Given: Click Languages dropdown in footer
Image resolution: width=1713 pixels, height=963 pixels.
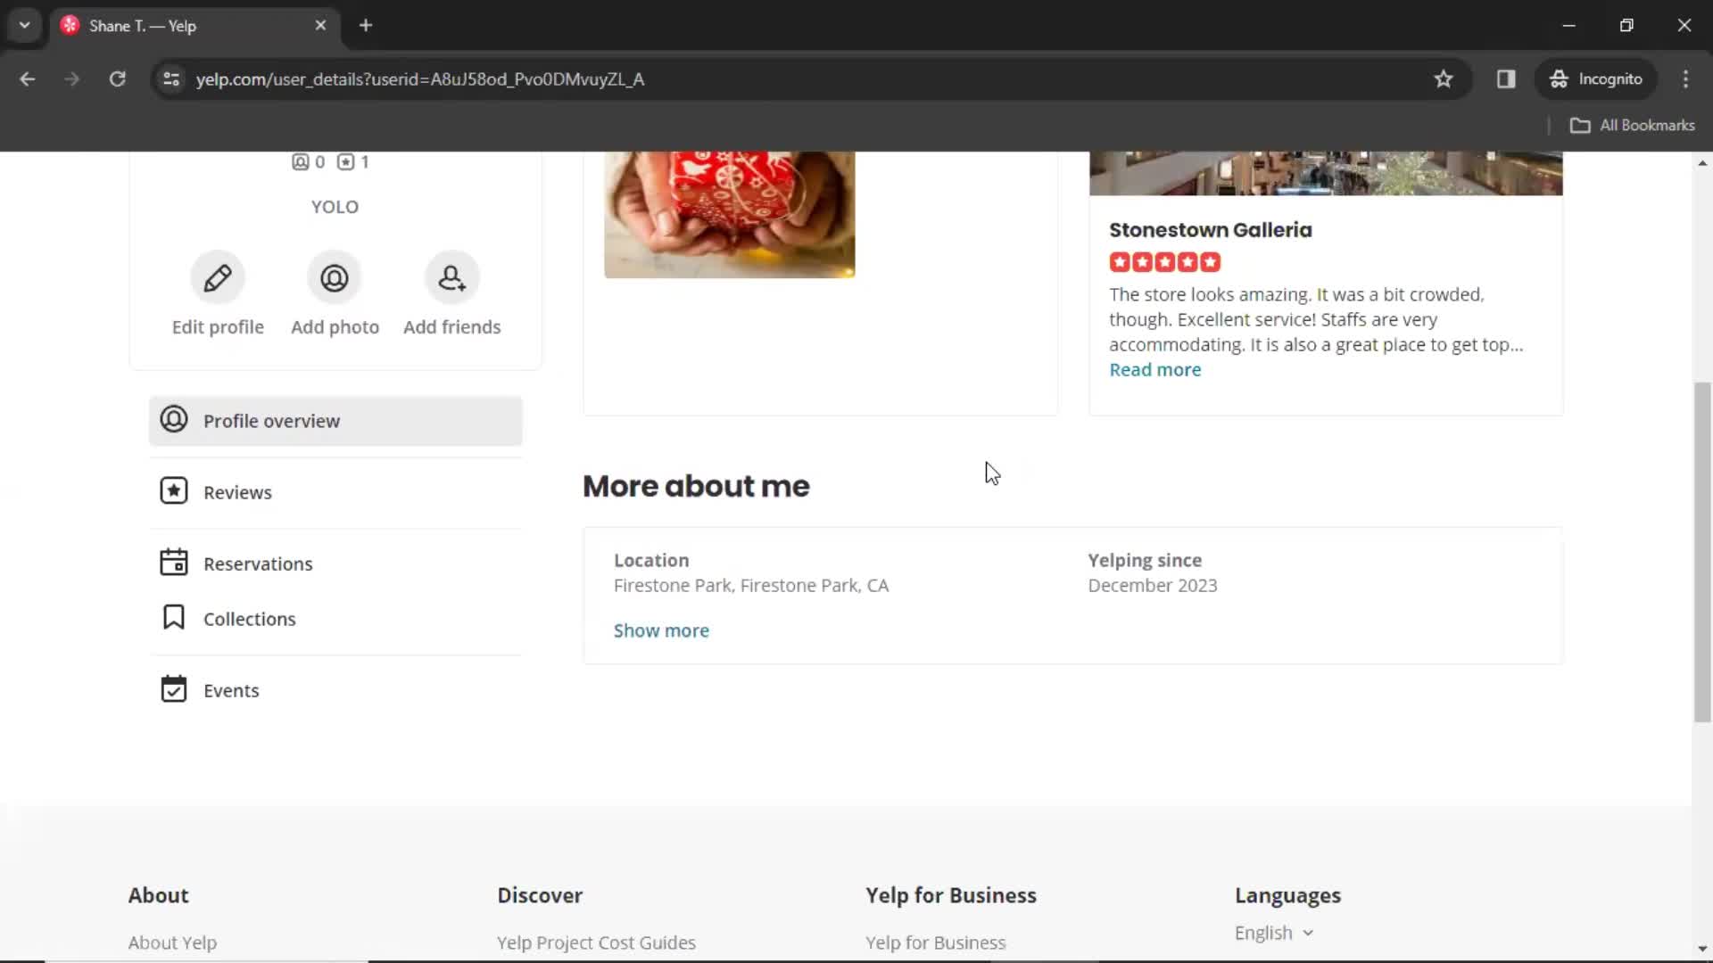Looking at the screenshot, I should [x=1274, y=933].
